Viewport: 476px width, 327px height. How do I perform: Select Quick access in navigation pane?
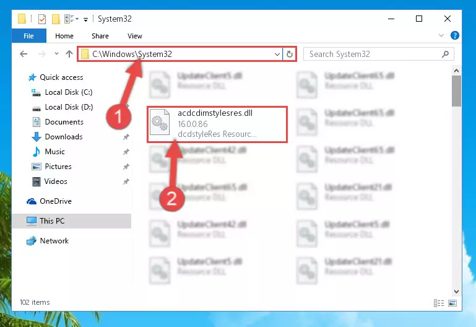(61, 77)
